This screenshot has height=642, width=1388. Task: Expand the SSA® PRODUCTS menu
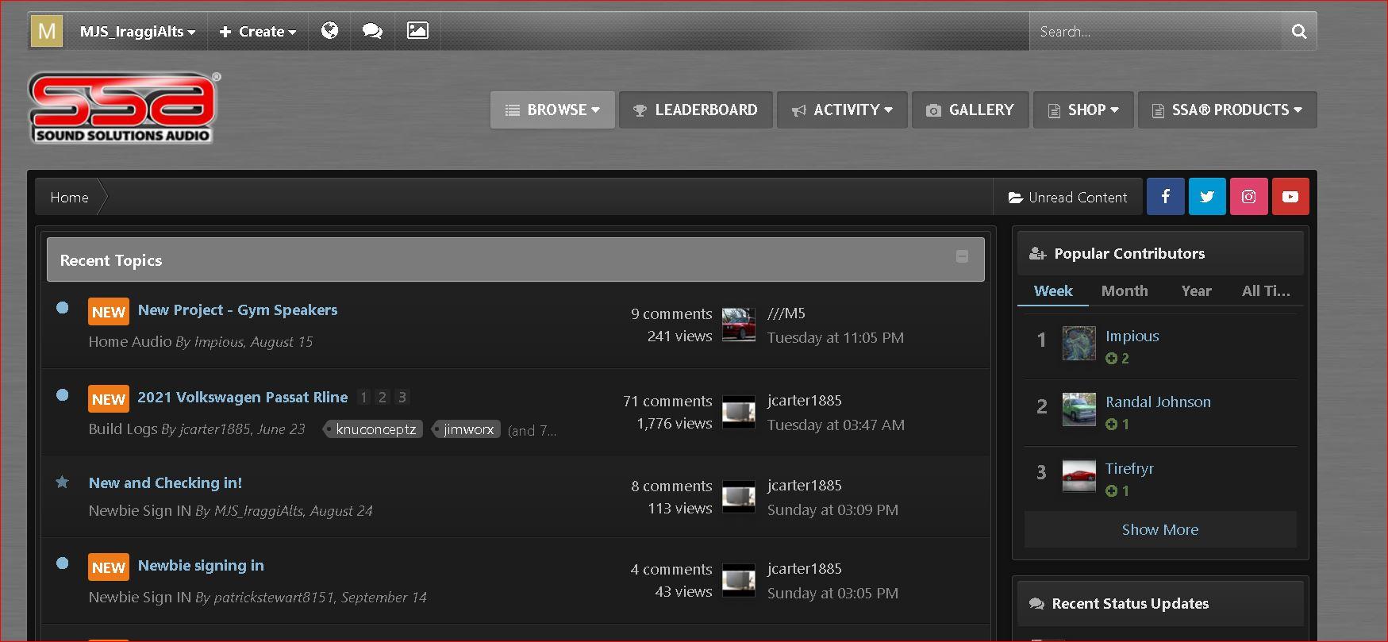pos(1227,110)
